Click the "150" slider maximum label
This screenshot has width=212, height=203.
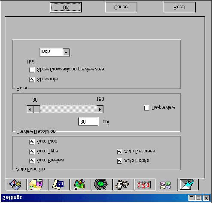[100, 99]
